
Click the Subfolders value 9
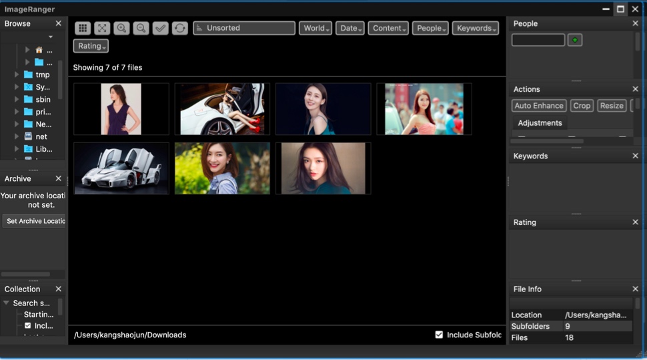click(x=568, y=326)
